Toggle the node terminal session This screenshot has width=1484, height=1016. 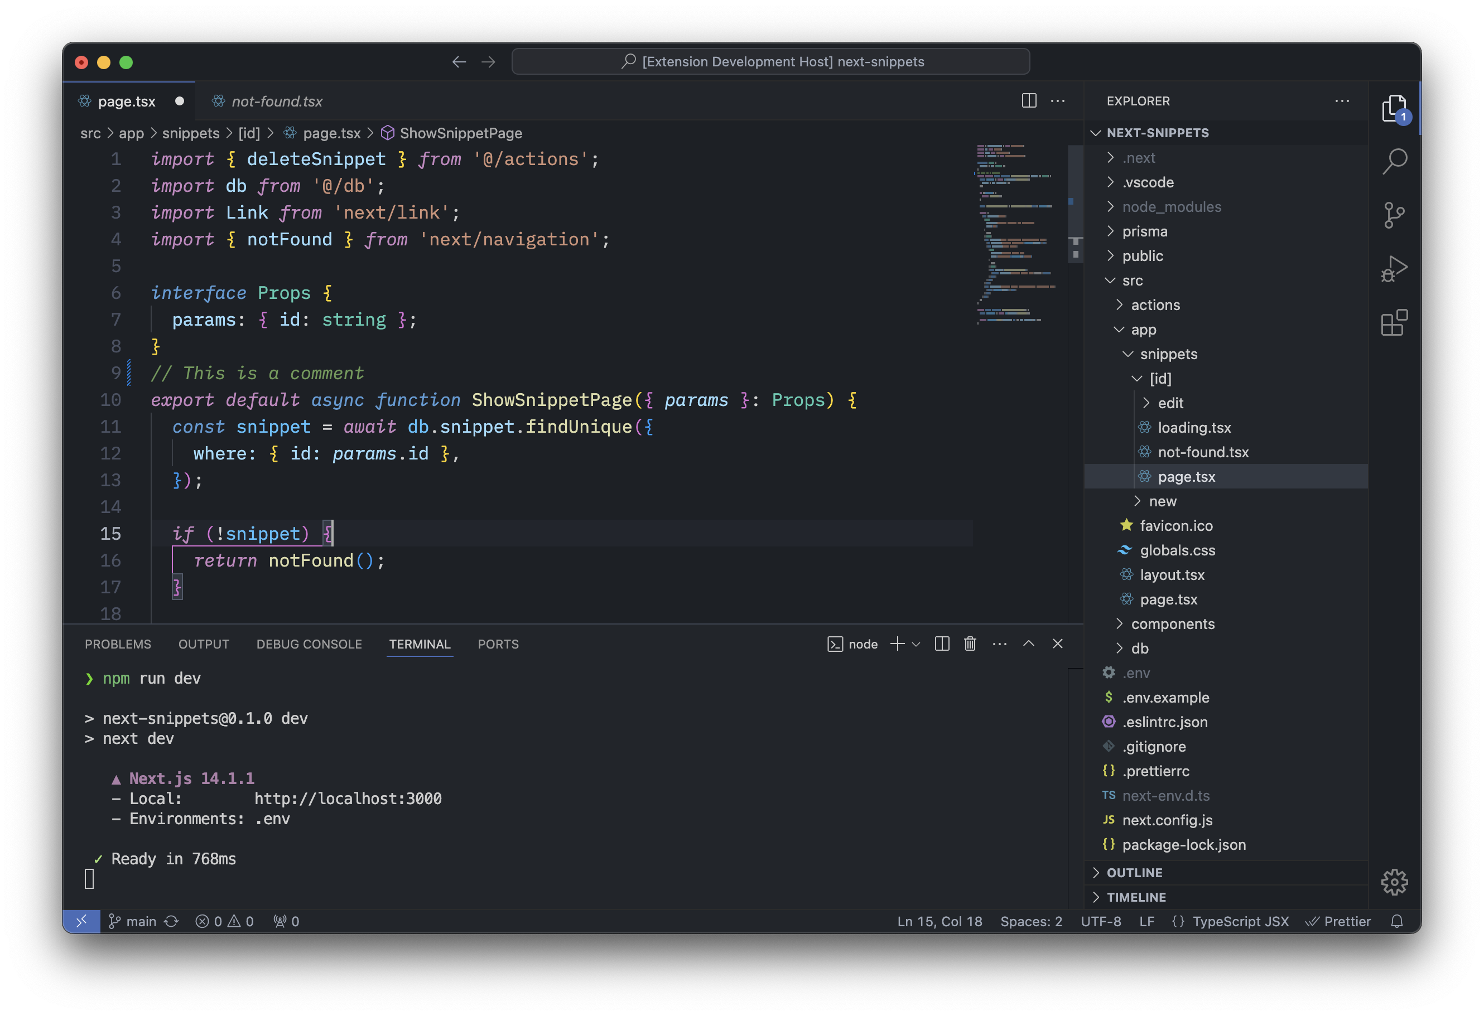coord(852,643)
